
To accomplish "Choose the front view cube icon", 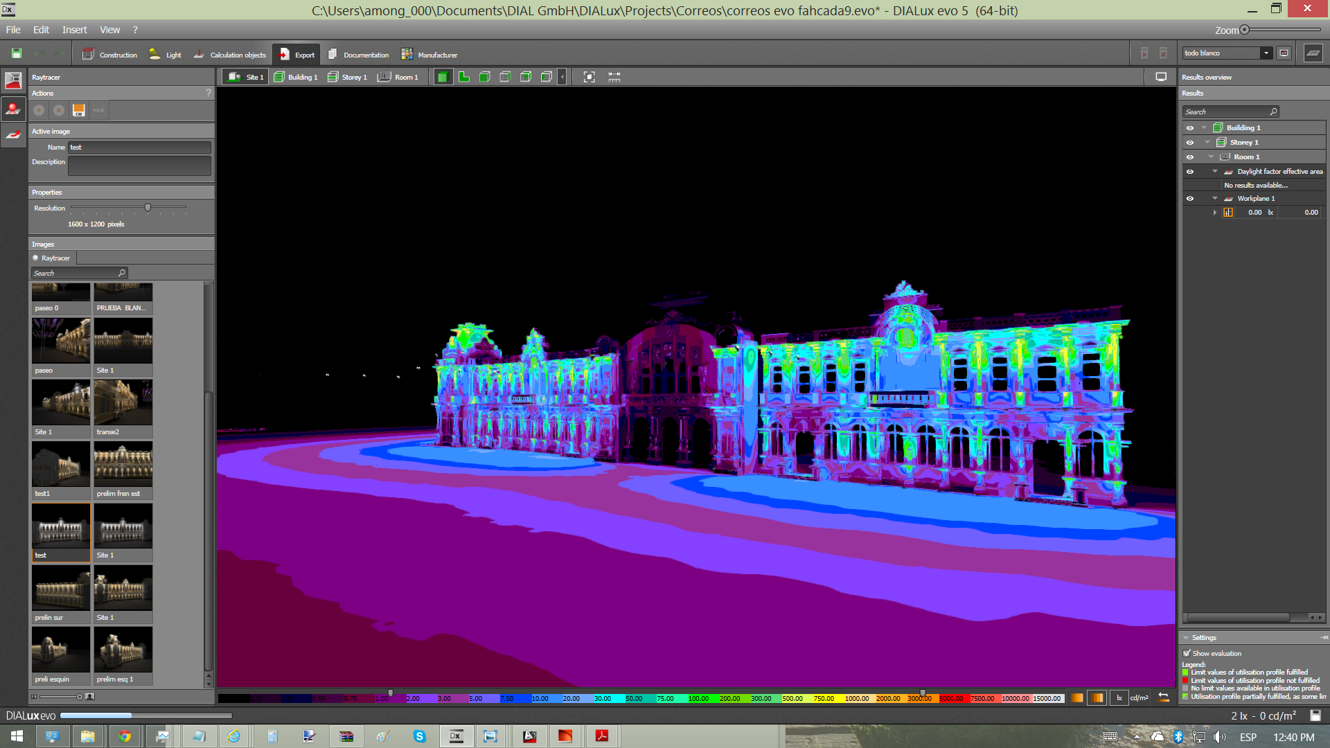I will click(484, 77).
